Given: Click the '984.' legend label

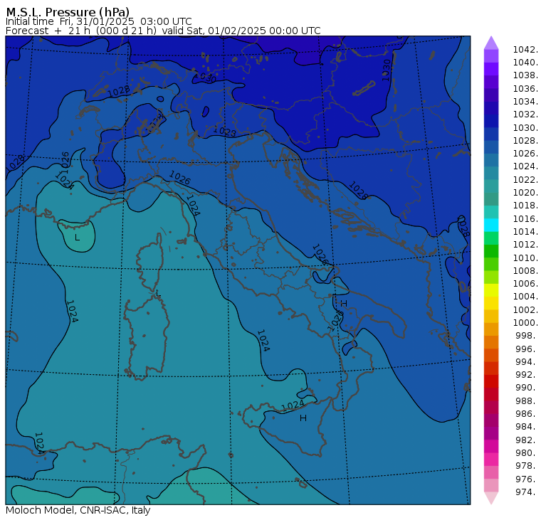Looking at the screenshot, I should coord(527,427).
